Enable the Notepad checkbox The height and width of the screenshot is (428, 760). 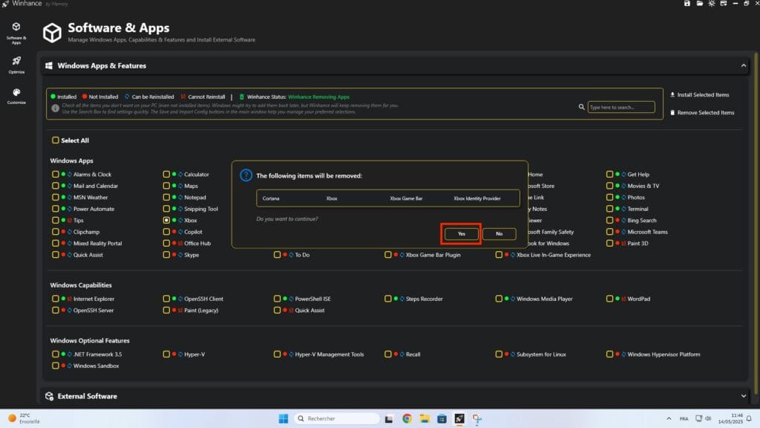point(168,197)
